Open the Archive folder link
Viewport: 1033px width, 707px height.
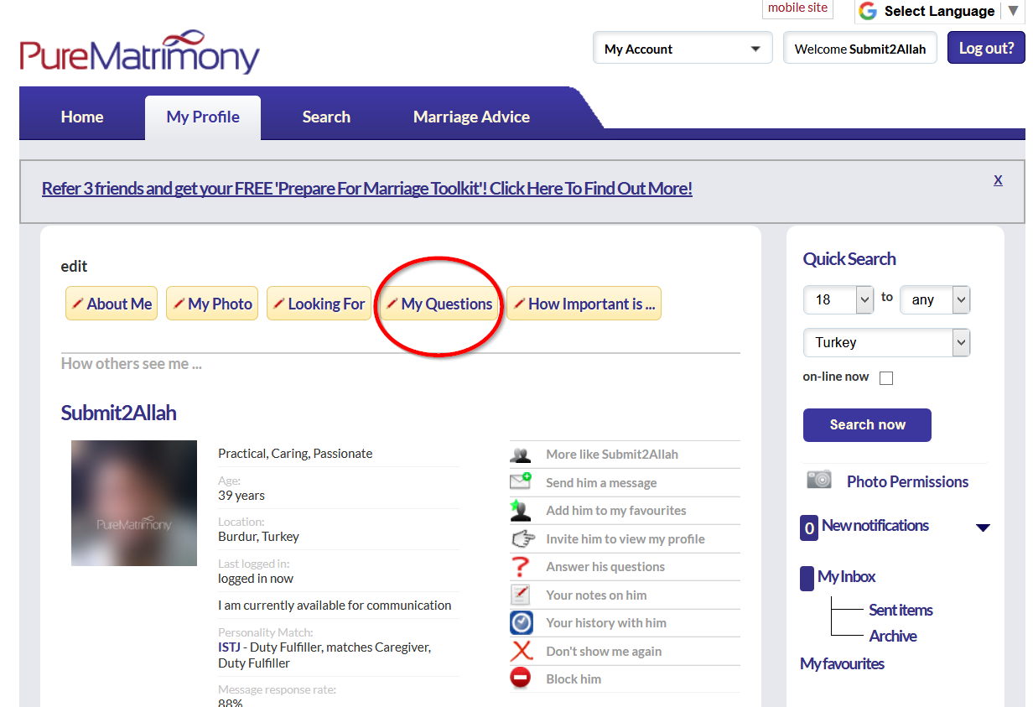pyautogui.click(x=893, y=636)
